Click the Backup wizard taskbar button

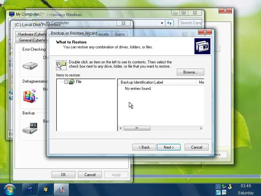61,189
